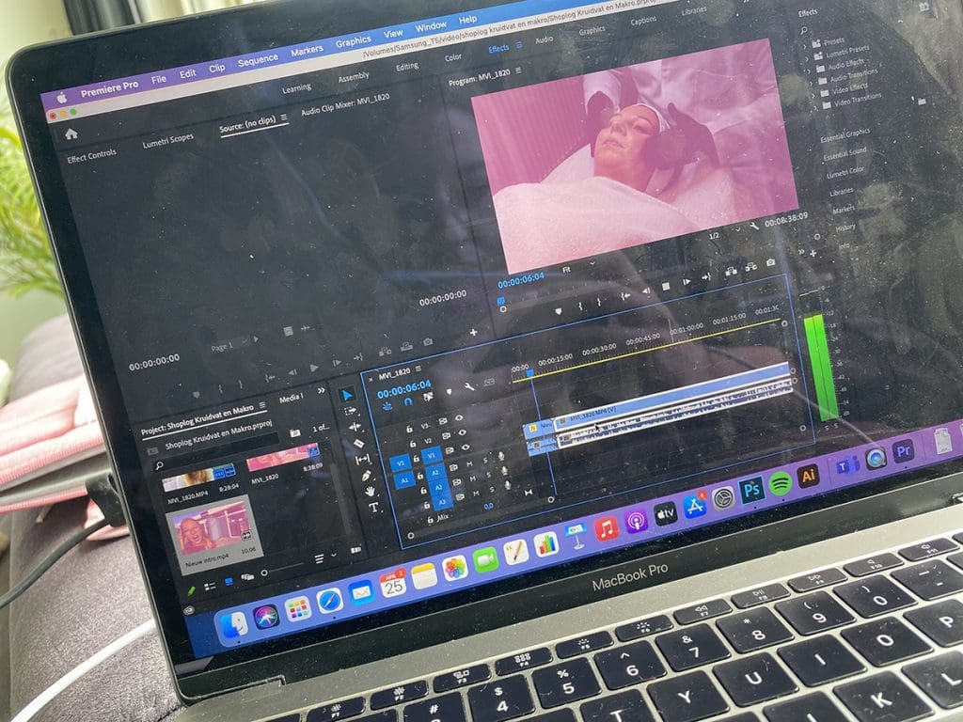Switch to the Color workspace
Viewport: 963px width, 722px height.
(453, 59)
